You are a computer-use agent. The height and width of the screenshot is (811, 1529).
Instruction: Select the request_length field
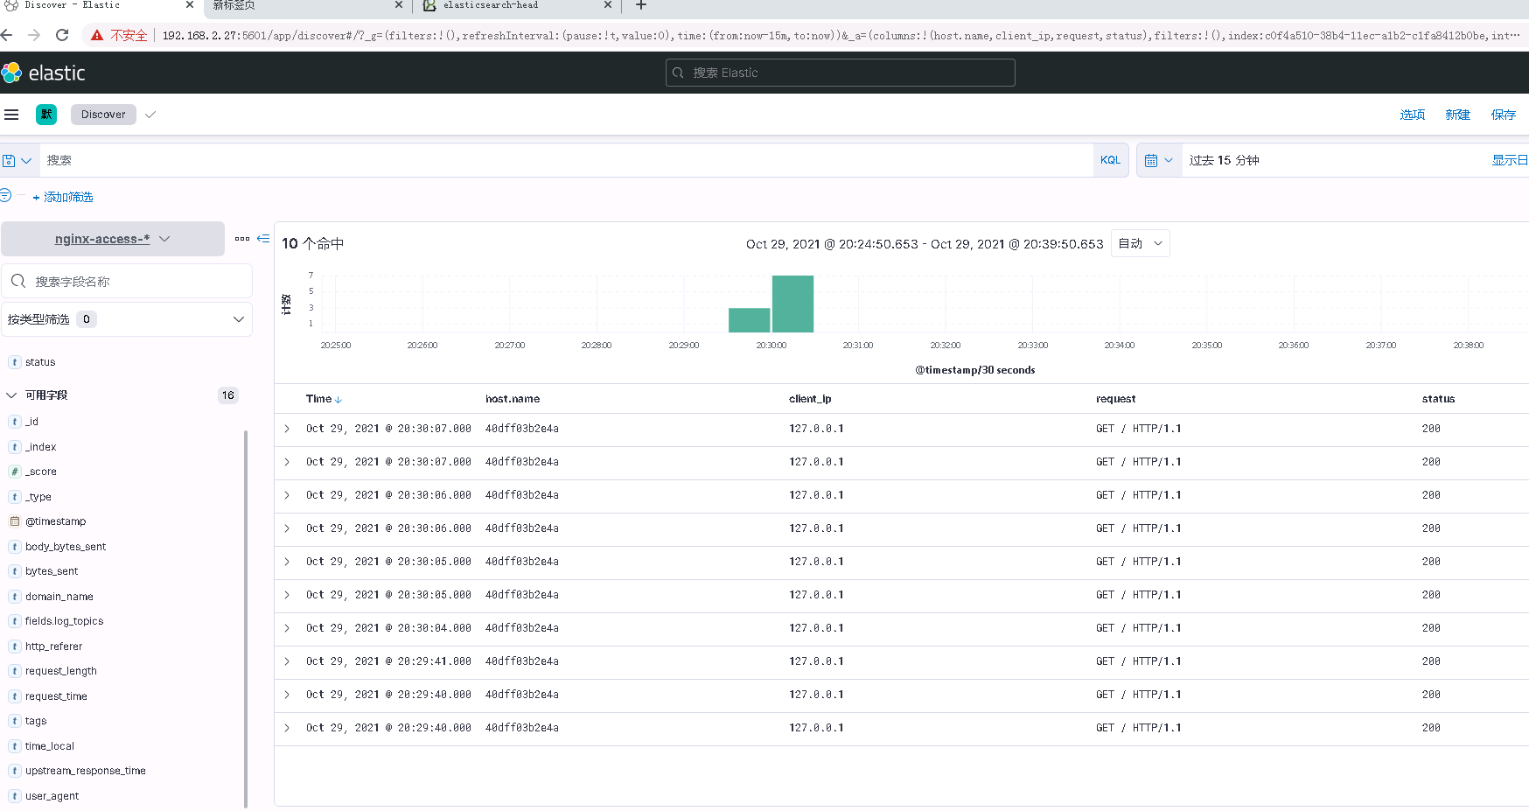(x=61, y=671)
